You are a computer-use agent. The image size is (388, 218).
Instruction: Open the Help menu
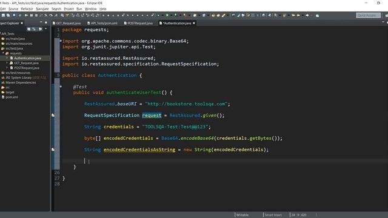coord(102,9)
